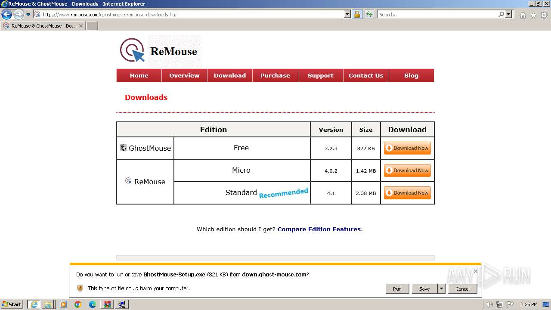Expand the Save options dropdown arrow

point(441,289)
